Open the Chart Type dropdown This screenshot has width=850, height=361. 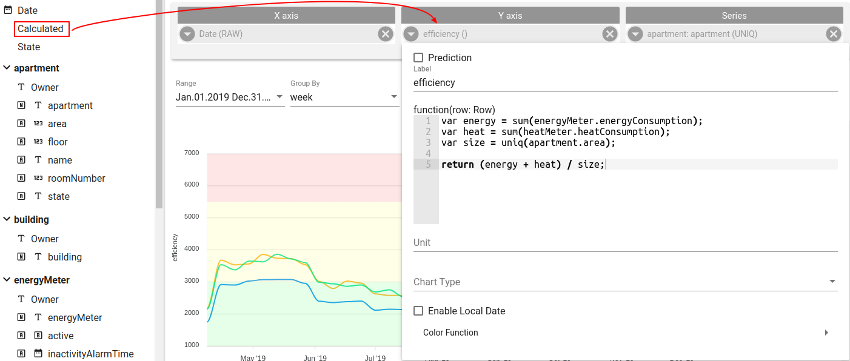626,282
